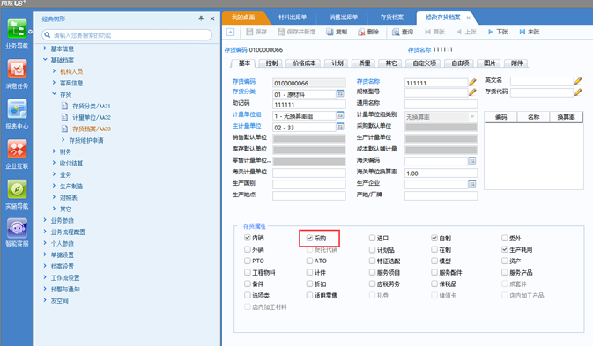Click the 删除 delete toolbar button

(x=368, y=32)
